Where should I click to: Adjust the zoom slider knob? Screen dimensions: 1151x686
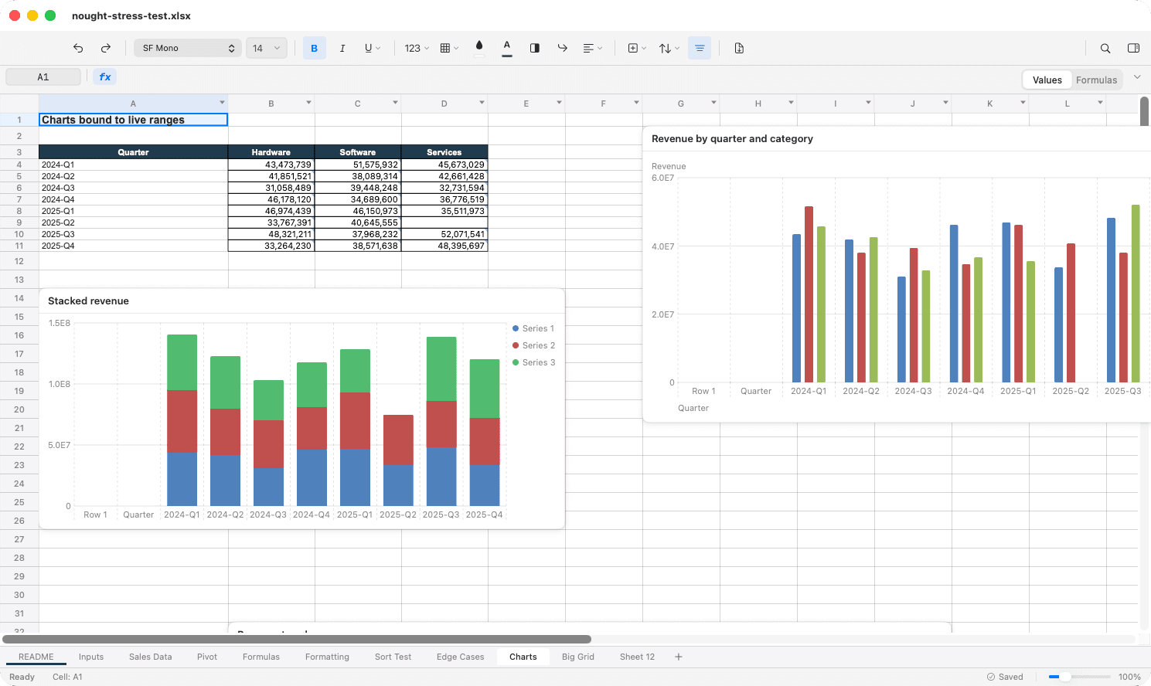1065,677
